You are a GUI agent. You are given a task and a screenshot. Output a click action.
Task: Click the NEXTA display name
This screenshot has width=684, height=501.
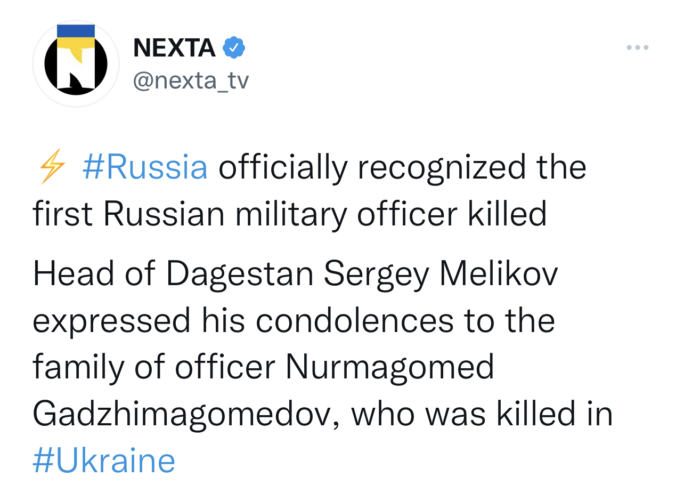(174, 49)
